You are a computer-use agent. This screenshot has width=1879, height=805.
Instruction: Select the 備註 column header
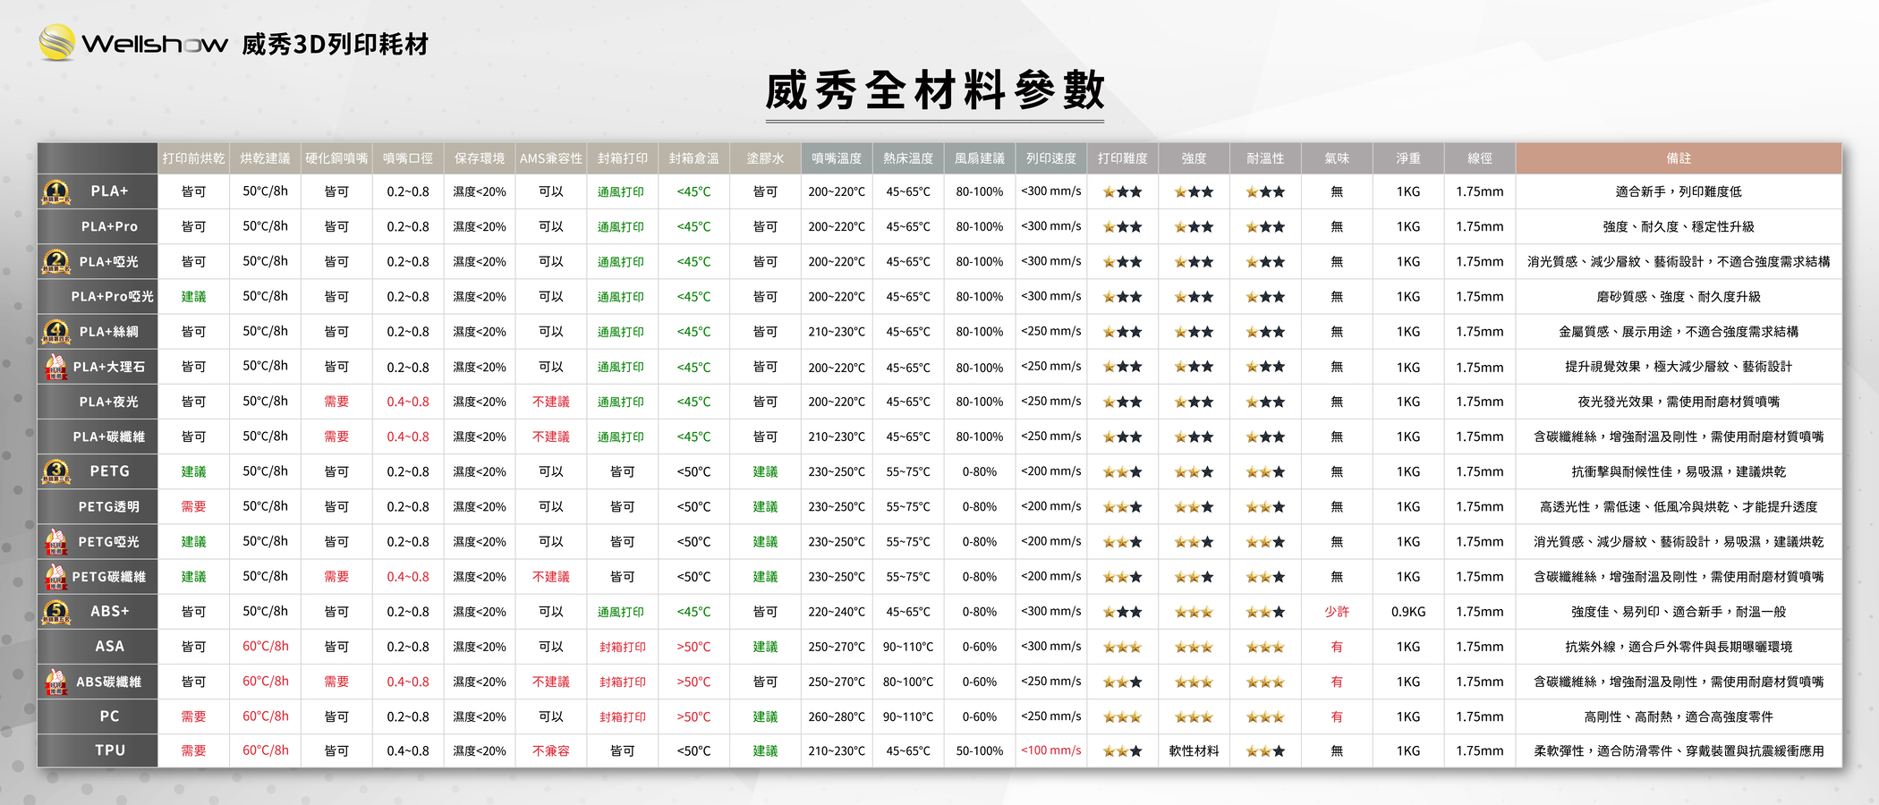pyautogui.click(x=1679, y=158)
